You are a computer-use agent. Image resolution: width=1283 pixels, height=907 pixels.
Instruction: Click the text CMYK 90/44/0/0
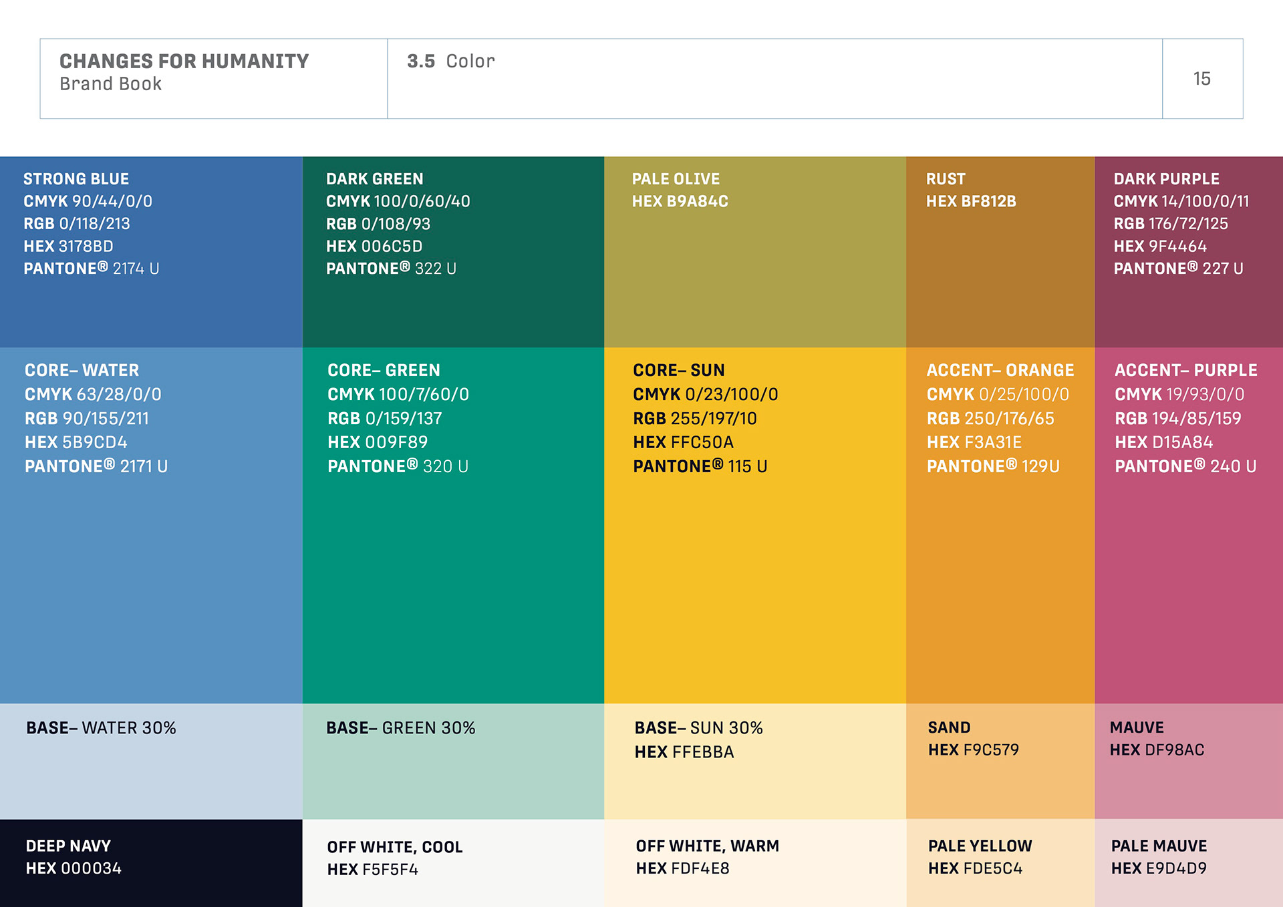pos(88,202)
